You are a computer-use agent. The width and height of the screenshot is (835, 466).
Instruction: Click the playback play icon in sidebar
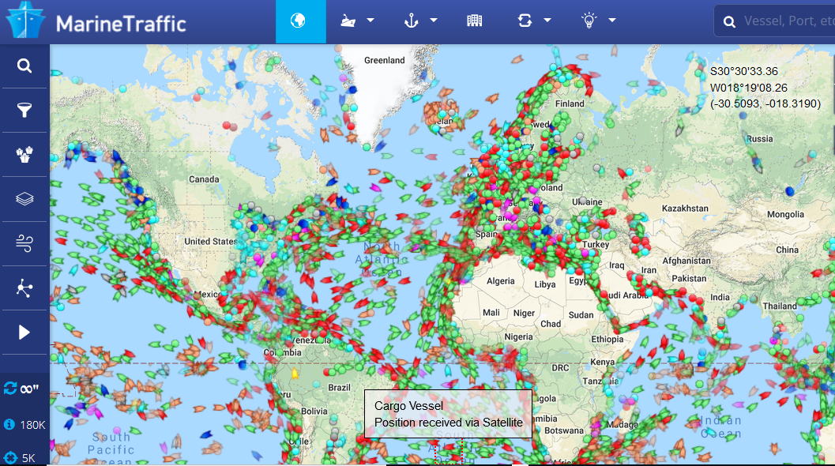click(24, 333)
